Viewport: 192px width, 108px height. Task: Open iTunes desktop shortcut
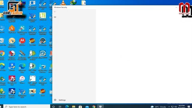[x=22, y=80]
